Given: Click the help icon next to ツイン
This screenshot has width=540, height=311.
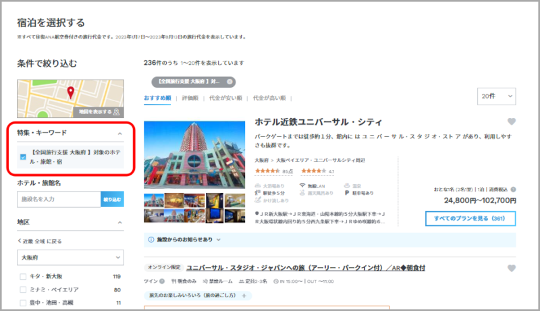Looking at the screenshot, I should tap(162, 281).
